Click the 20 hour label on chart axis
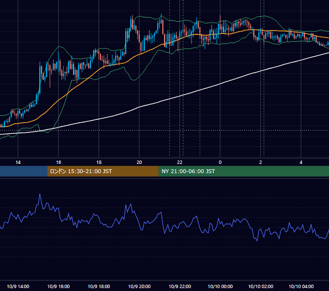Viewport: 329px width, 291px height. pos(139,162)
